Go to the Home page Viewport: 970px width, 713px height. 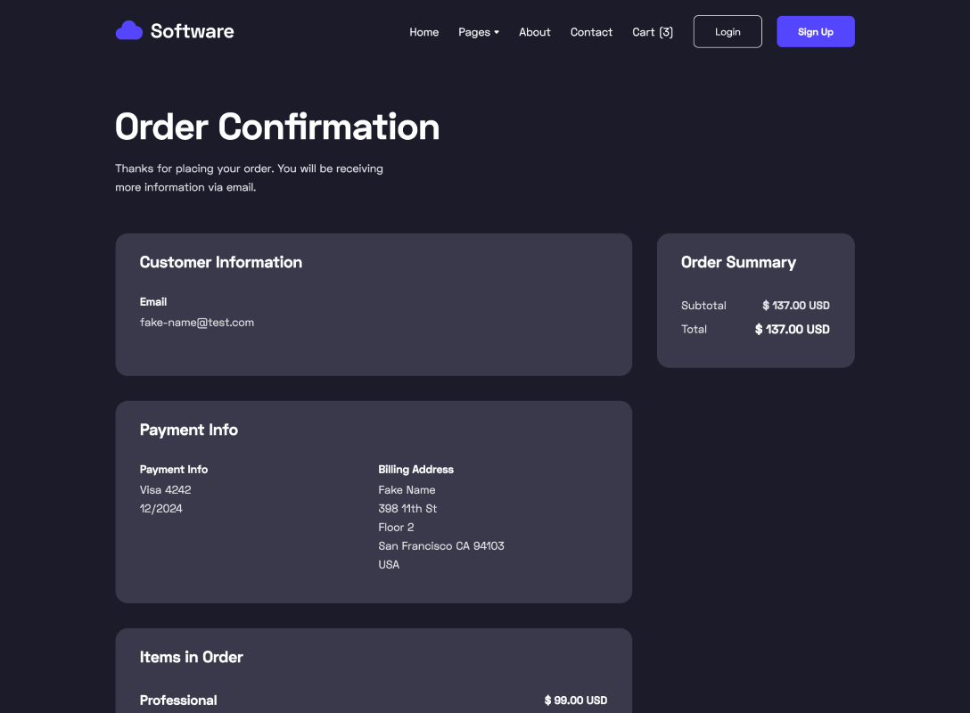tap(423, 31)
